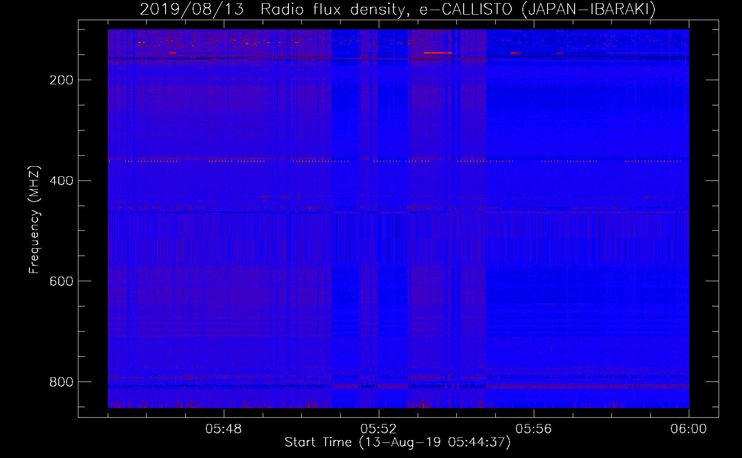The height and width of the screenshot is (458, 742).
Task: Click the 200 frequency tick label
Action: 61,80
